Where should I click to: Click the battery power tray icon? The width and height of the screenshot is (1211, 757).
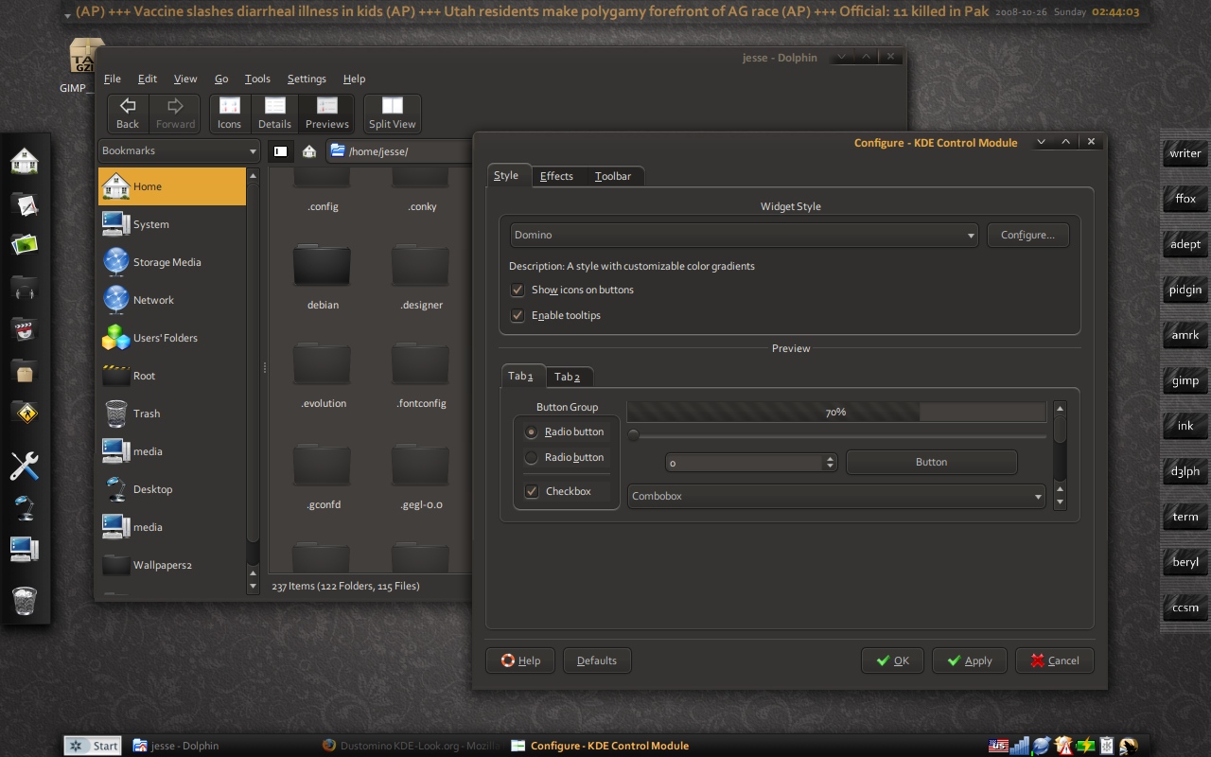(x=1085, y=746)
